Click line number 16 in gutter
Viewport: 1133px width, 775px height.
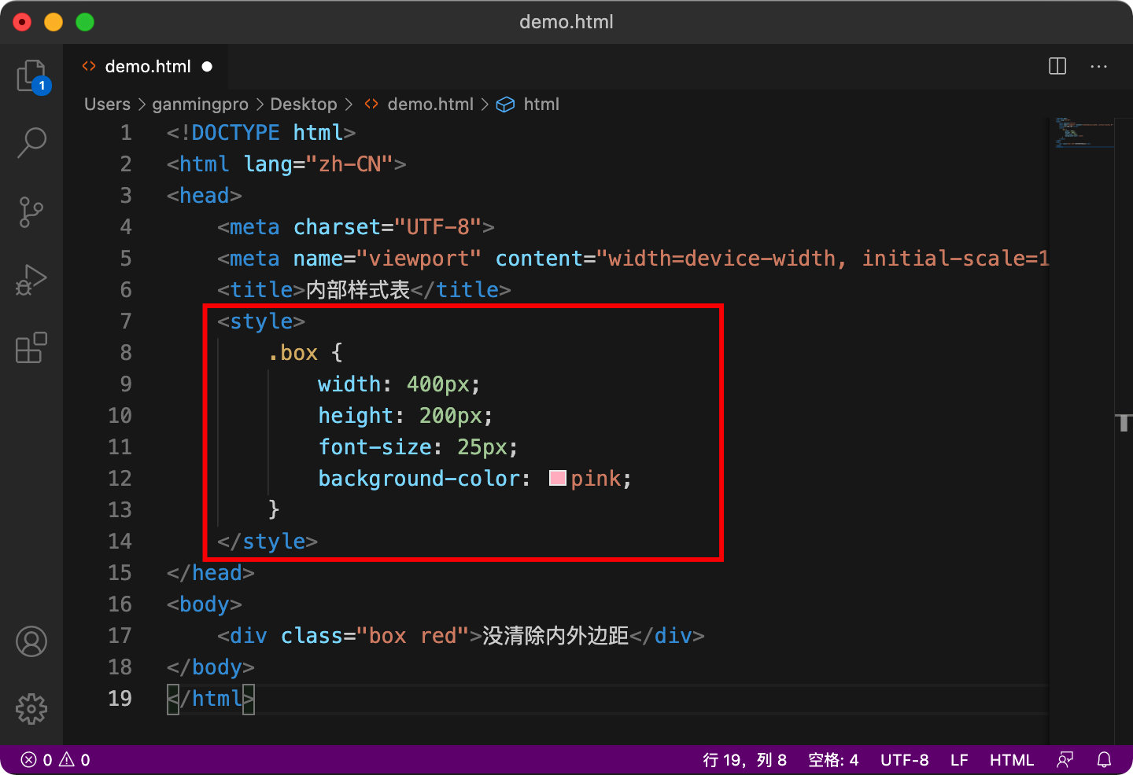tap(120, 604)
